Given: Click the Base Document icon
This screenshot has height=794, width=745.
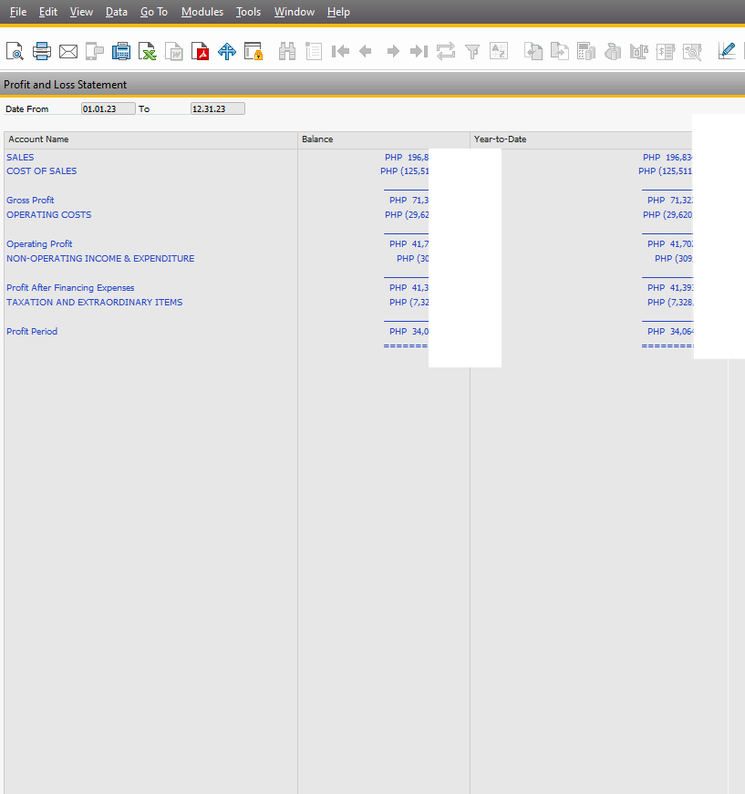Looking at the screenshot, I should click(x=533, y=51).
